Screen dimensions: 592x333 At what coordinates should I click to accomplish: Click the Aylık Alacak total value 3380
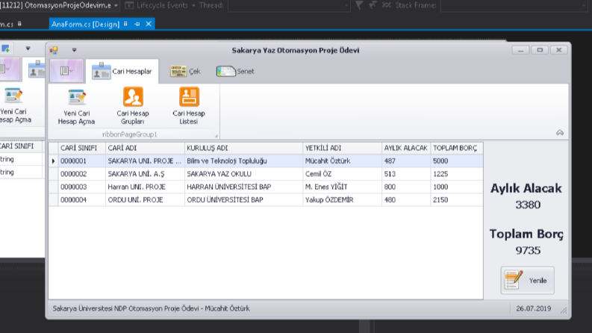[528, 205]
